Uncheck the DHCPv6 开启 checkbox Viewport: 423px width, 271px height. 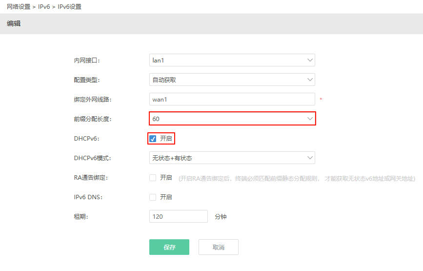click(x=153, y=139)
